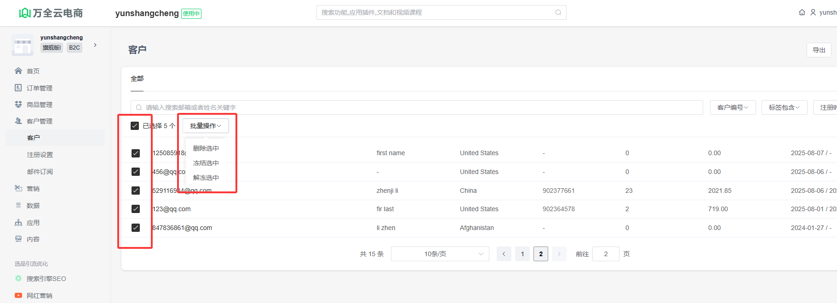Click the customer email search field

(x=414, y=107)
